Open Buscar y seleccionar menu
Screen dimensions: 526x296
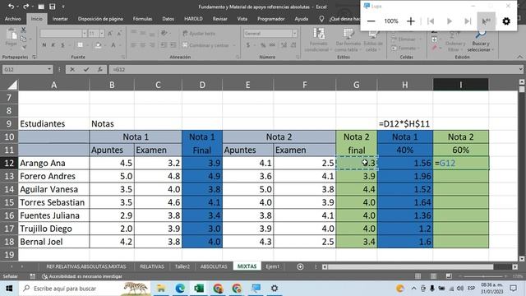point(480,42)
